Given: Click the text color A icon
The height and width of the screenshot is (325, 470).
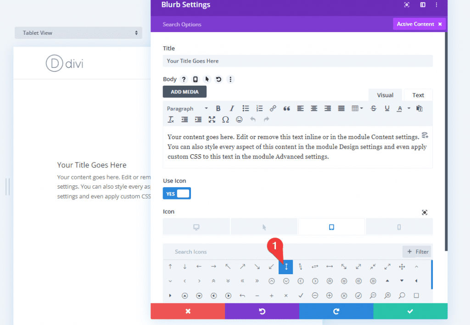Looking at the screenshot, I should click(x=399, y=109).
